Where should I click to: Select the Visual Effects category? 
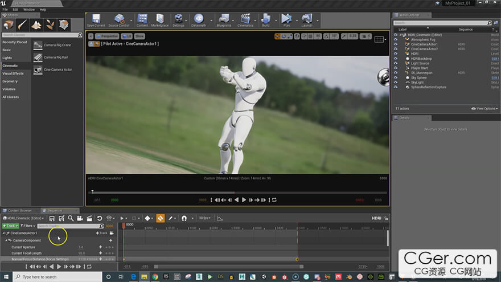[13, 73]
